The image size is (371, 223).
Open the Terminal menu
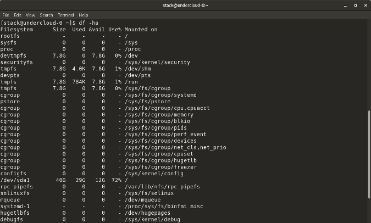coord(66,15)
